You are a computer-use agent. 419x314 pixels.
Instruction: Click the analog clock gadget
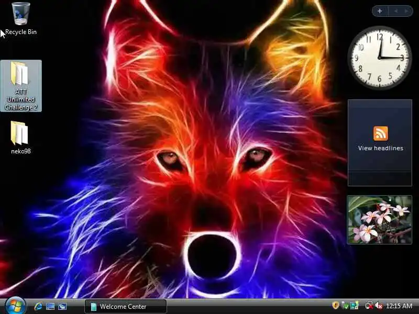379,58
